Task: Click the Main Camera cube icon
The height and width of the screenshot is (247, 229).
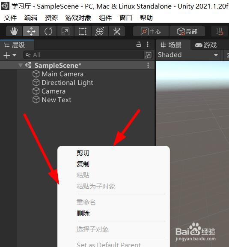Action: pyautogui.click(x=36, y=74)
